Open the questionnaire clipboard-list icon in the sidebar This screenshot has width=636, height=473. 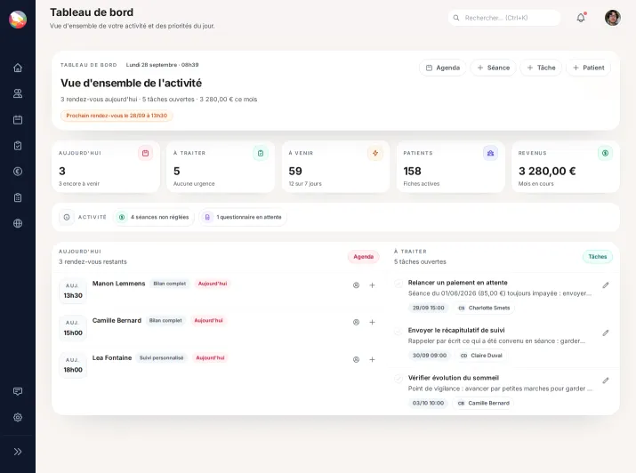click(x=18, y=197)
